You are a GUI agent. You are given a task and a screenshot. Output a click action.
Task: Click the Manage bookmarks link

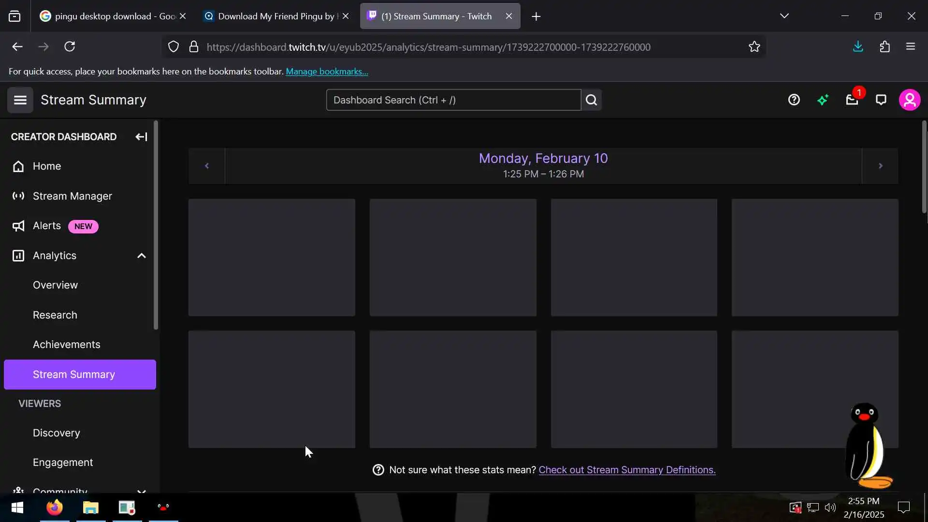(x=327, y=72)
